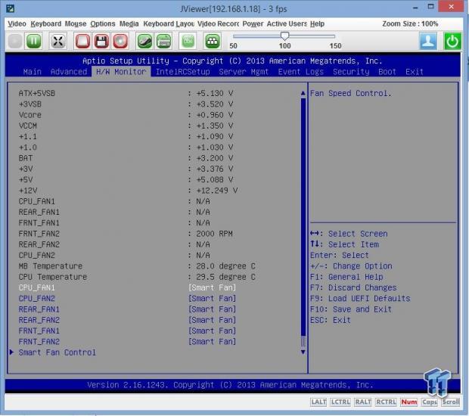Image resolution: width=469 pixels, height=416 pixels.
Task: Click the JViewer application icon in the title bar
Action: [x=10, y=8]
